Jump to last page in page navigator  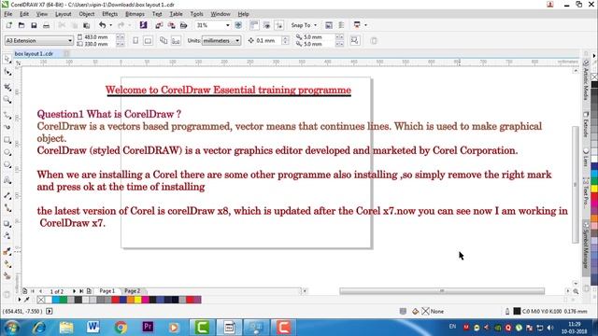point(81,291)
